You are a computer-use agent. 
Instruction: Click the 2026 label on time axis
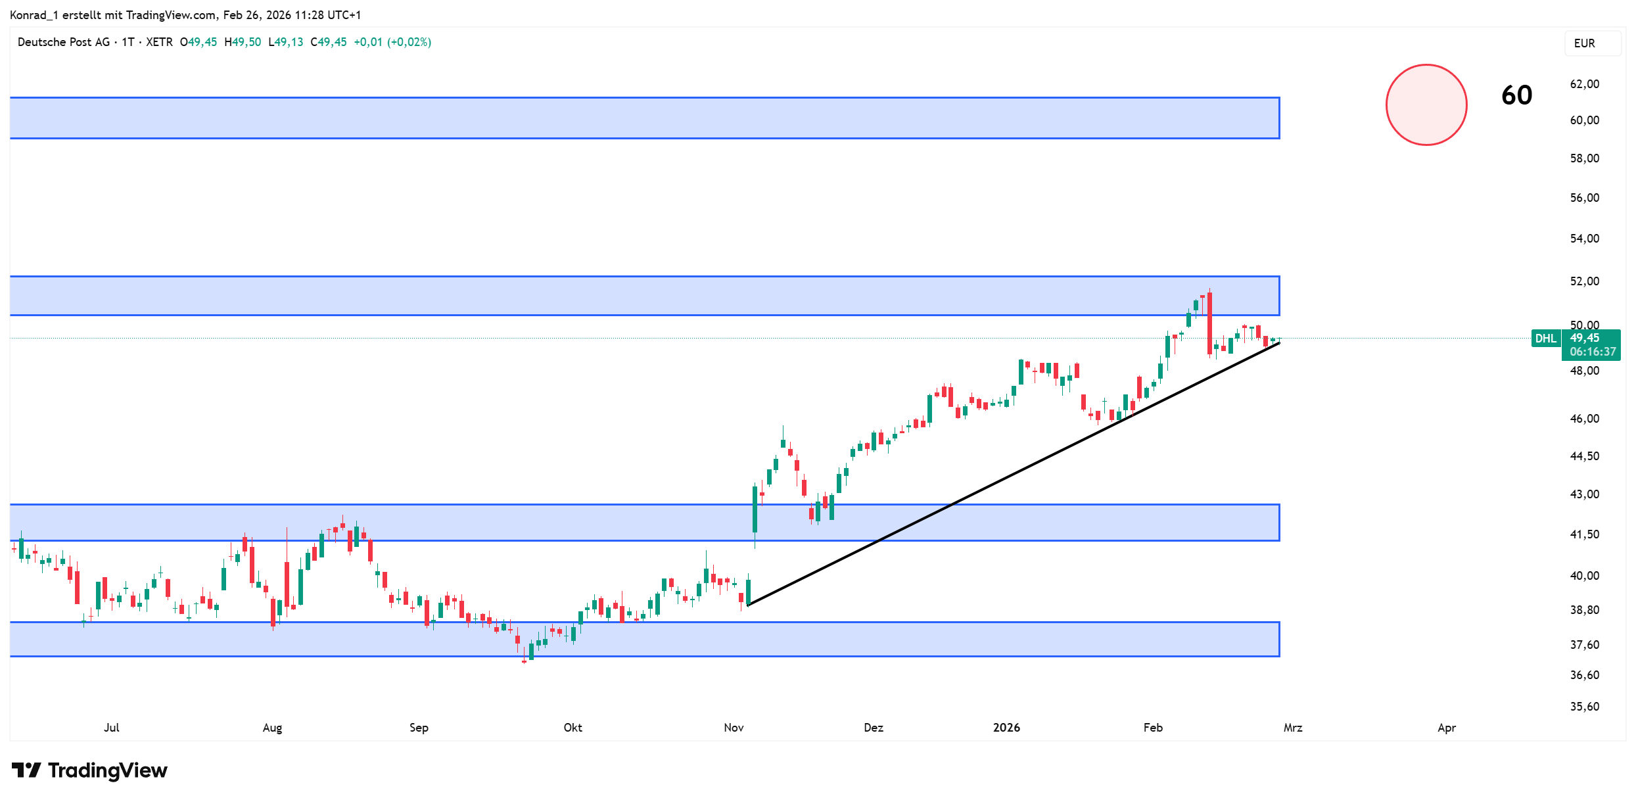(1006, 727)
